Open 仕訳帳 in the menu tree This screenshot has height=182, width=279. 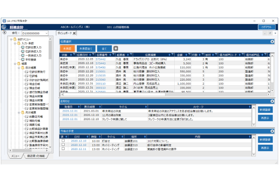33,76
